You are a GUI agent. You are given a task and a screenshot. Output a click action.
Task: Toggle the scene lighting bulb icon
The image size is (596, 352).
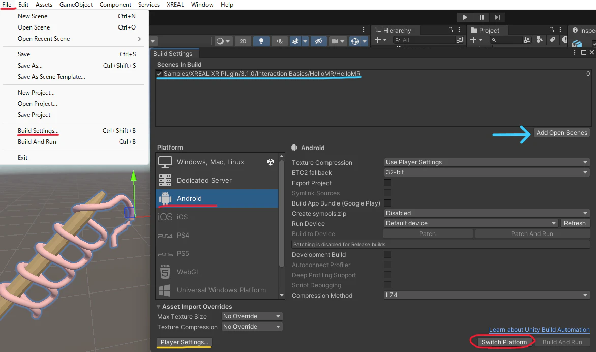point(261,41)
